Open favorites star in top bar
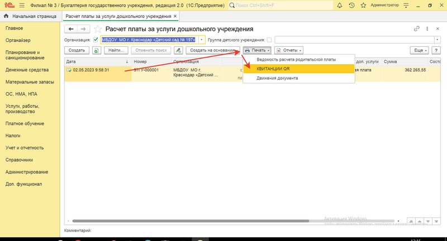This screenshot has width=447, height=241. [363, 5]
